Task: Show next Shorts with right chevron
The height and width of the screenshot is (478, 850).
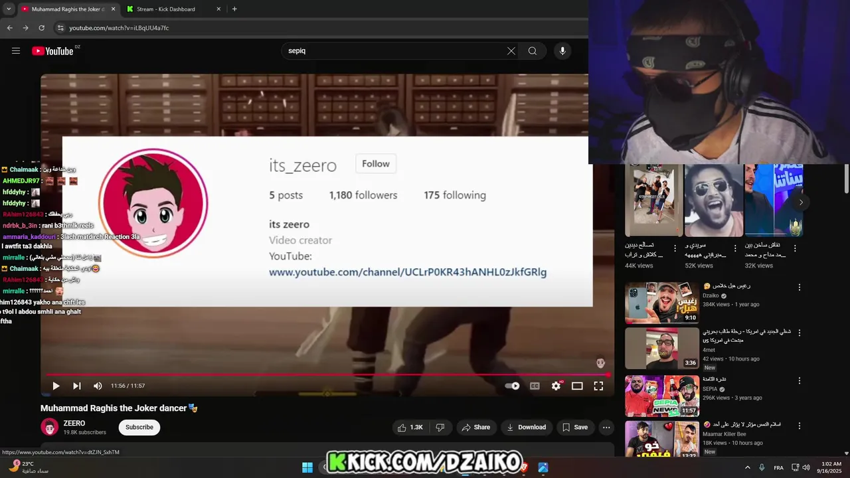Action: click(x=801, y=202)
